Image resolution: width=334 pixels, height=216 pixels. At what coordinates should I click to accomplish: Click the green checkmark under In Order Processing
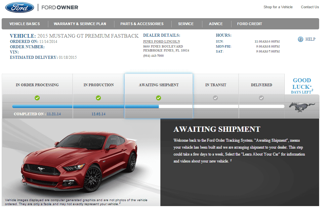click(x=37, y=98)
